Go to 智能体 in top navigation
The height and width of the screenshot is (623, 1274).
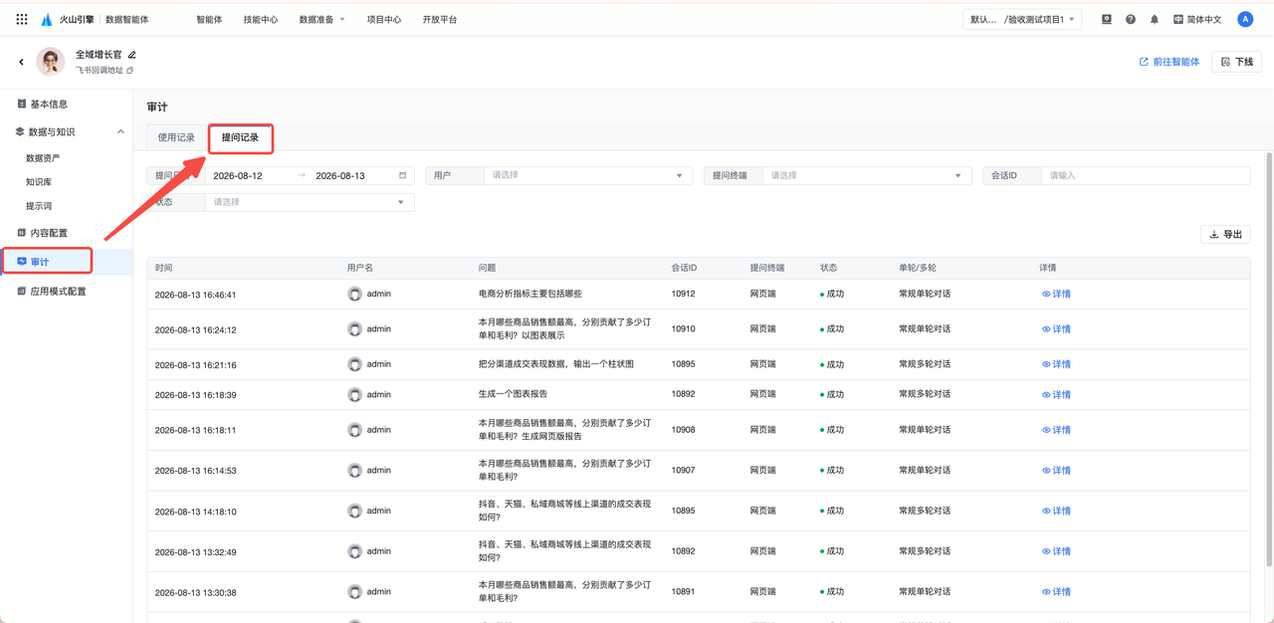(x=209, y=19)
